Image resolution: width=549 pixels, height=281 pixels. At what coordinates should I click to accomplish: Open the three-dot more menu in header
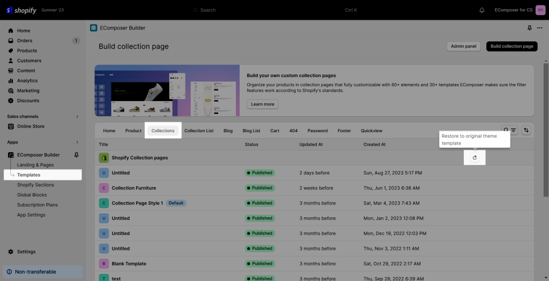pyautogui.click(x=539, y=28)
